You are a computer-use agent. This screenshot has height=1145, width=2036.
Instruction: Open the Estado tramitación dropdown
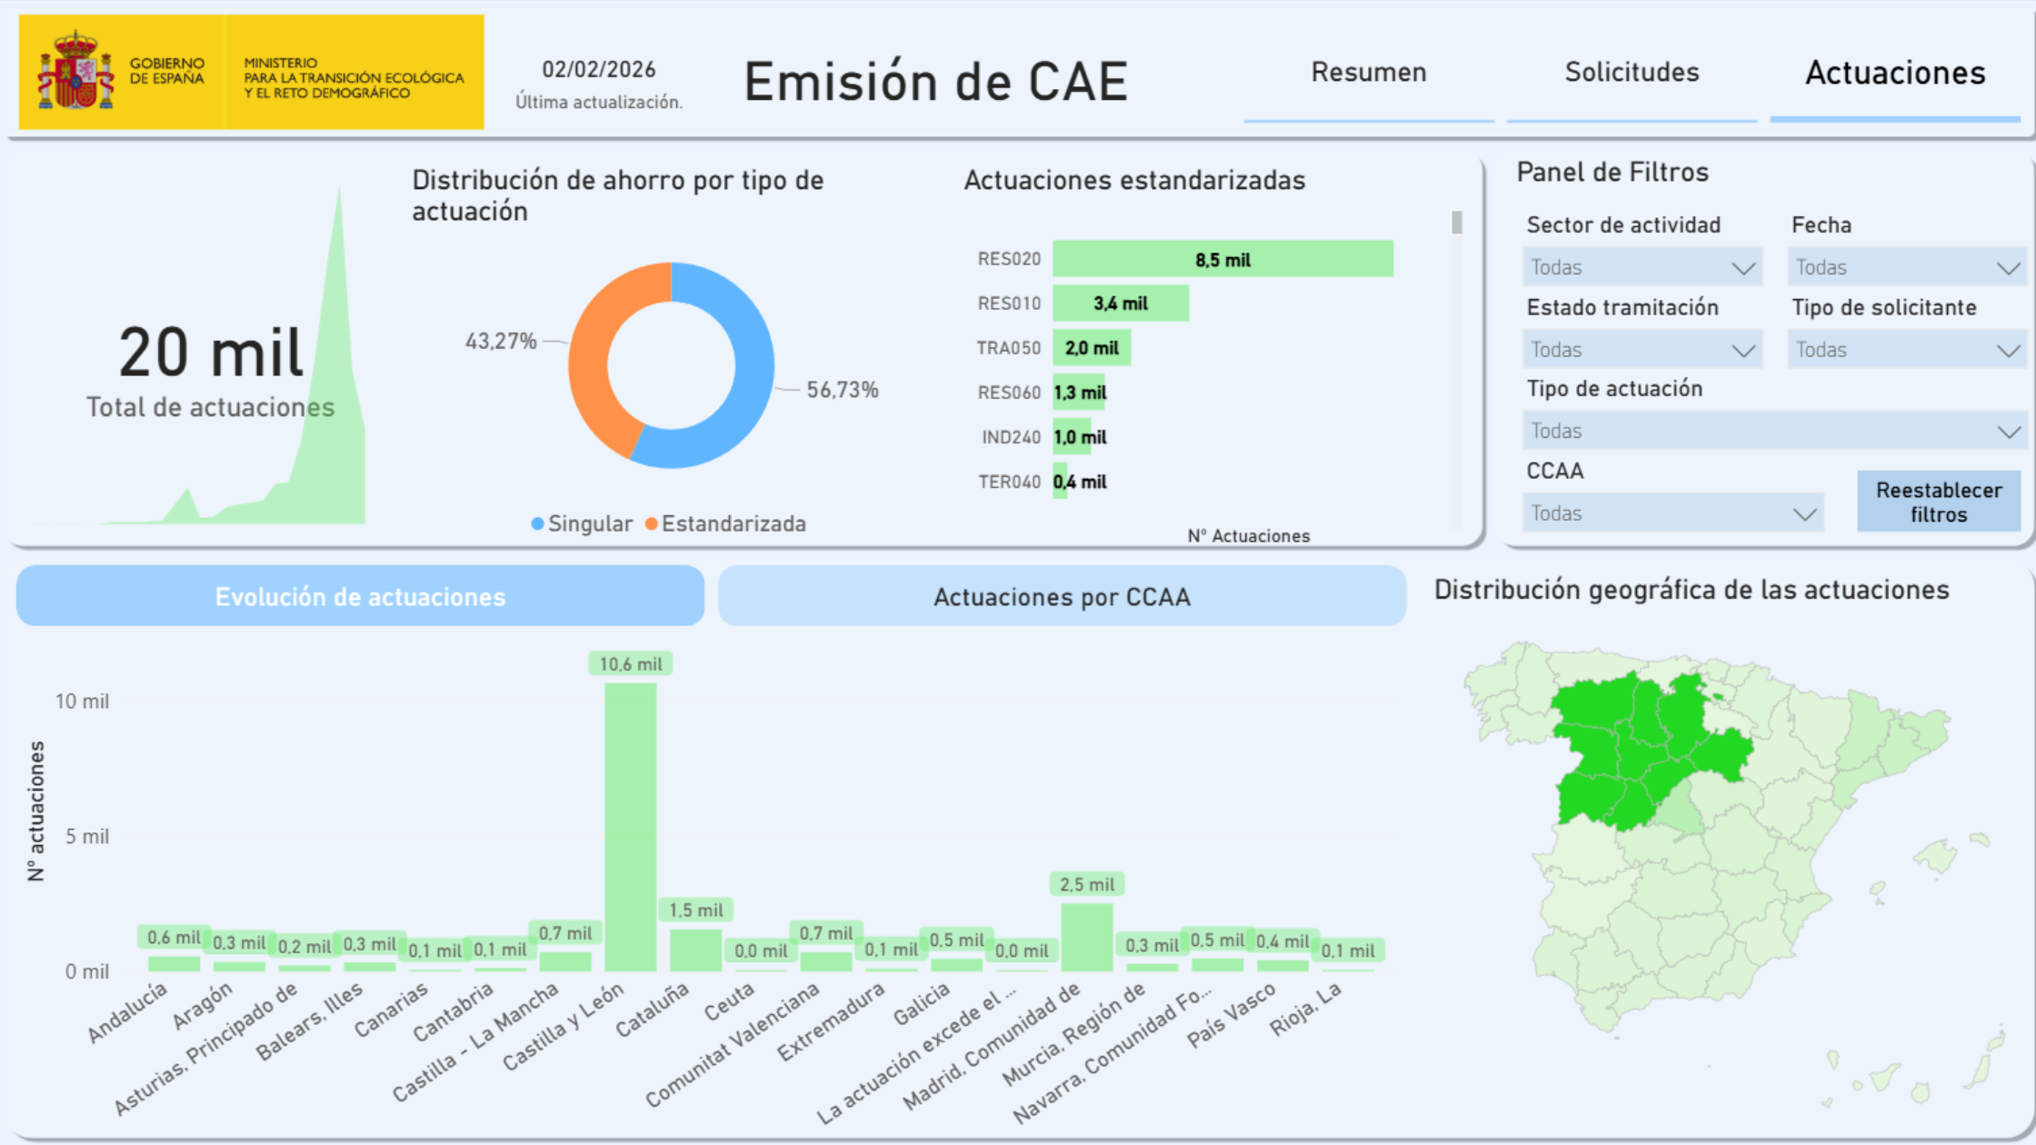pos(1642,349)
